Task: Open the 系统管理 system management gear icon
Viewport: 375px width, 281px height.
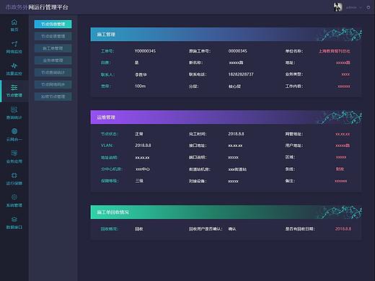Action: pos(14,197)
